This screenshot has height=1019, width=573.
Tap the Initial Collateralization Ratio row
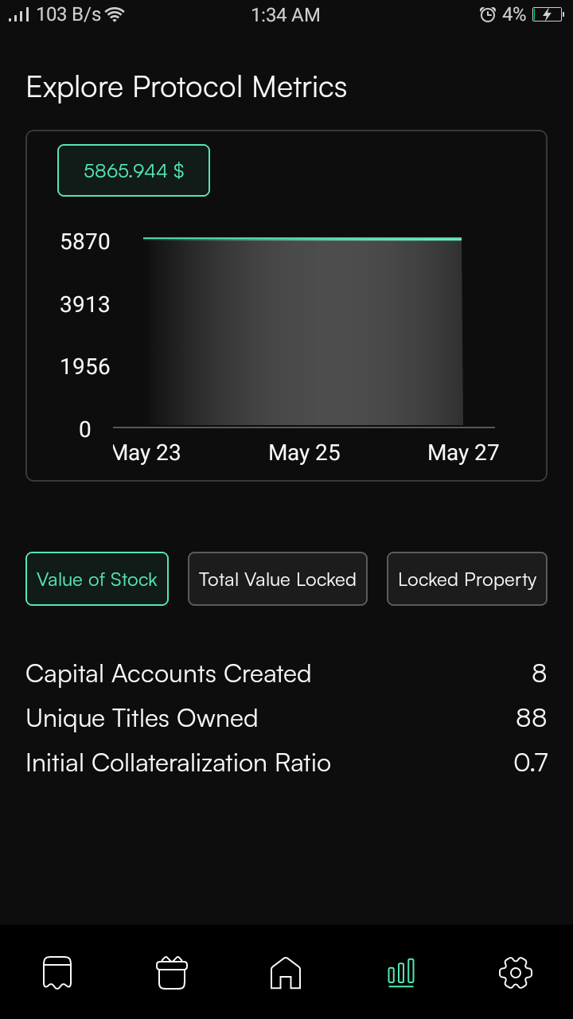tap(286, 763)
